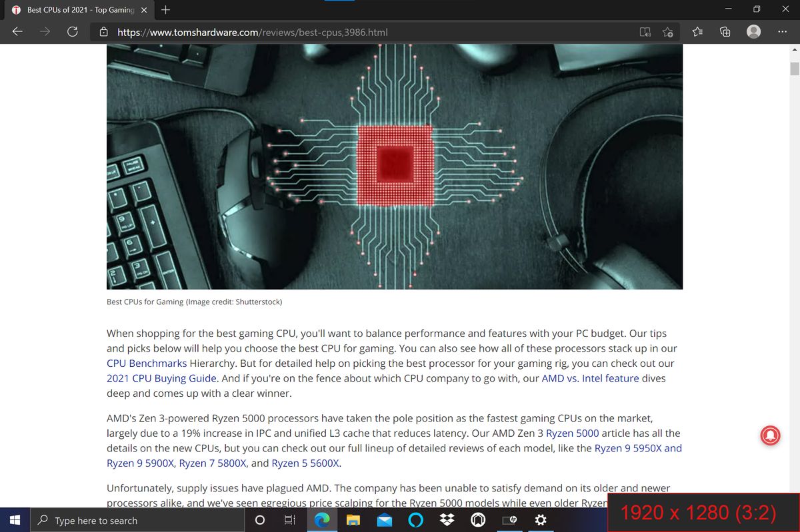The width and height of the screenshot is (800, 532).
Task: Open Immersive Reader read-aloud icon
Action: [x=645, y=32]
